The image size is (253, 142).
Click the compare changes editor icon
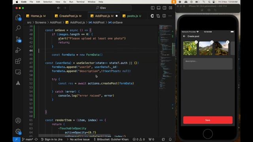click(158, 16)
